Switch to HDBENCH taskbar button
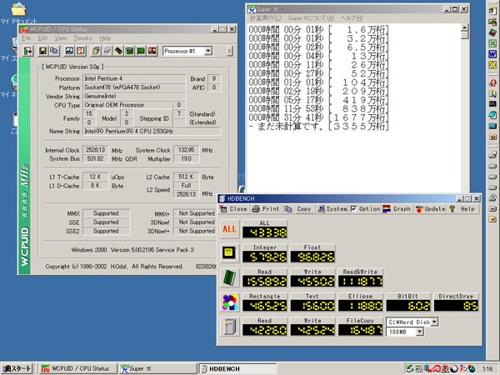The width and height of the screenshot is (500, 375). point(237,368)
